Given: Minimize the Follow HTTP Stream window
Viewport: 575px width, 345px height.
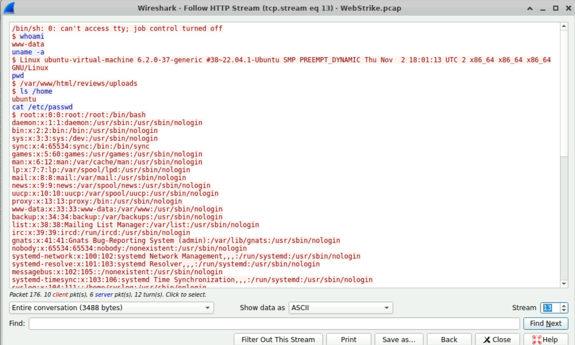Looking at the screenshot, I should pos(544,8).
